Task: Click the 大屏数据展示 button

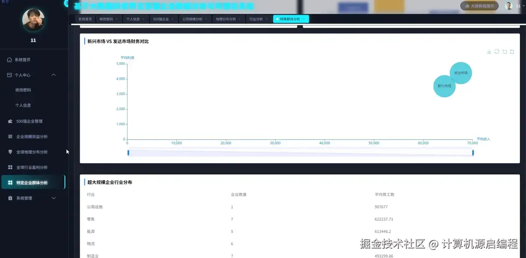Action: (x=480, y=6)
